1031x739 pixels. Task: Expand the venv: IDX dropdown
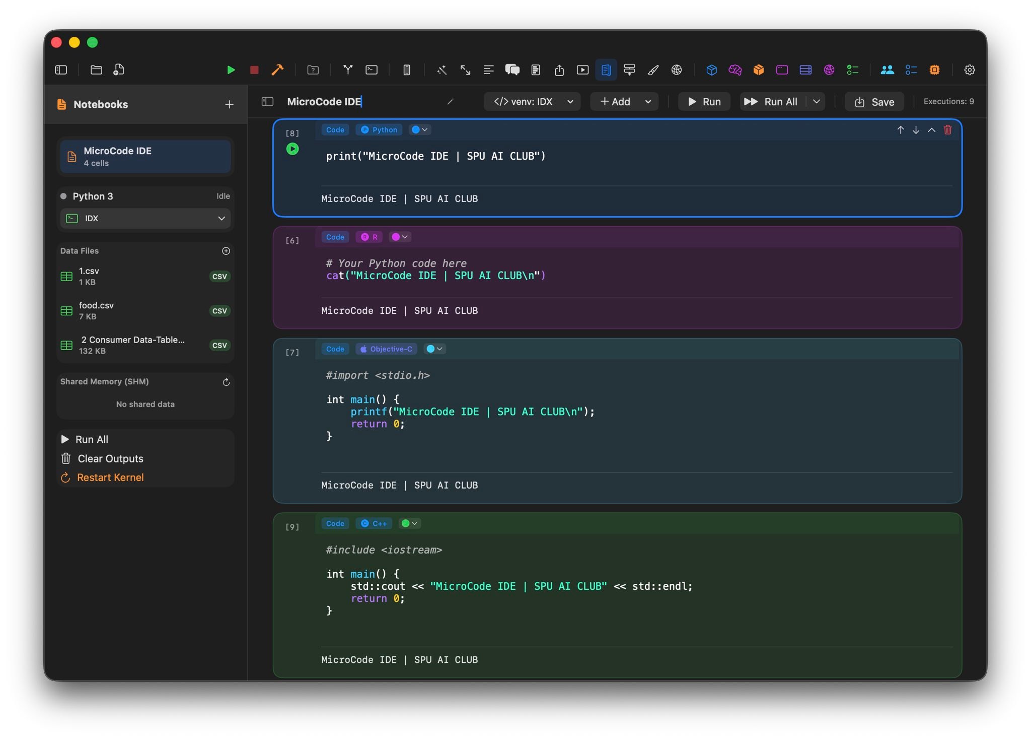click(x=532, y=102)
